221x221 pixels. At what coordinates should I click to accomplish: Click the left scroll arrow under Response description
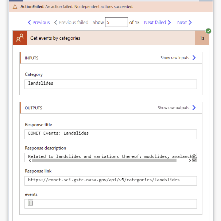coord(30,160)
